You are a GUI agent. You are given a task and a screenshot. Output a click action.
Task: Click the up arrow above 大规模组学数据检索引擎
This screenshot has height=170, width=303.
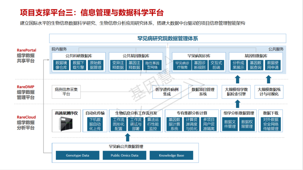[237, 79]
